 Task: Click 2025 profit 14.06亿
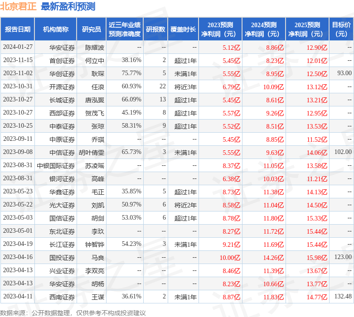(317, 153)
